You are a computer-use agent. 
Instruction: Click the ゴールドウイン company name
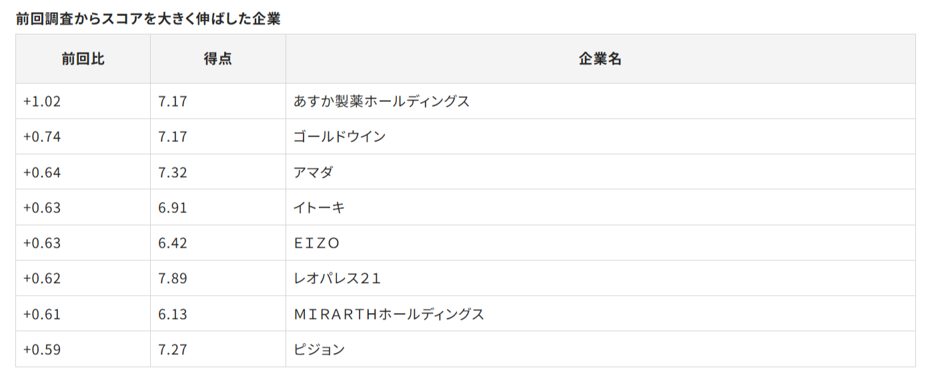[x=340, y=137]
